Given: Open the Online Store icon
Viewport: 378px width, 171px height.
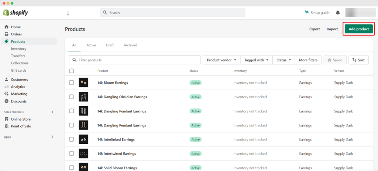Looking at the screenshot, I should (x=7, y=119).
